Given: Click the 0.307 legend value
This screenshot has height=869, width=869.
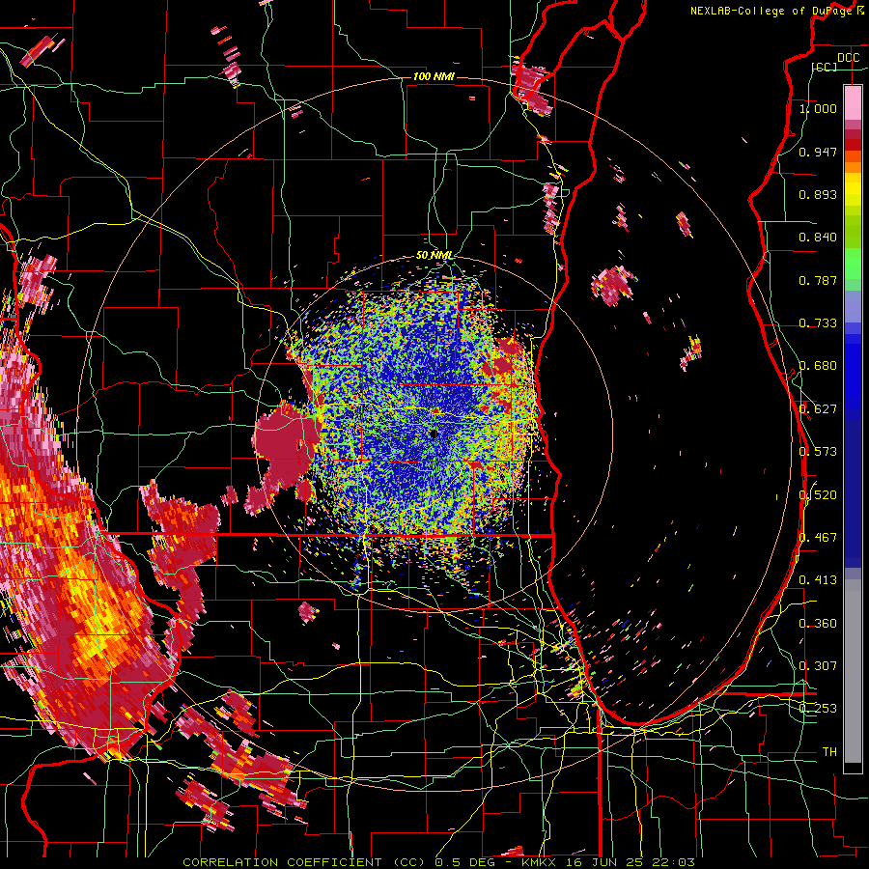Looking at the screenshot, I should tap(818, 666).
